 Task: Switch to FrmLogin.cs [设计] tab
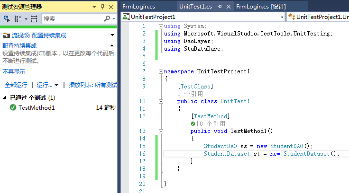click(261, 7)
